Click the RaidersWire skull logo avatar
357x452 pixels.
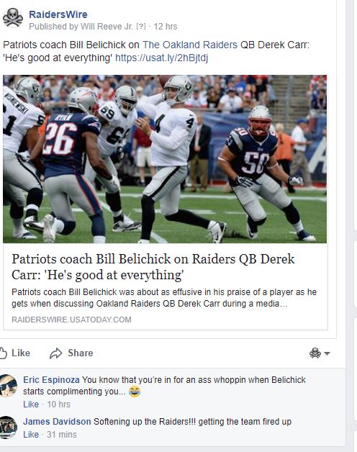click(x=13, y=18)
